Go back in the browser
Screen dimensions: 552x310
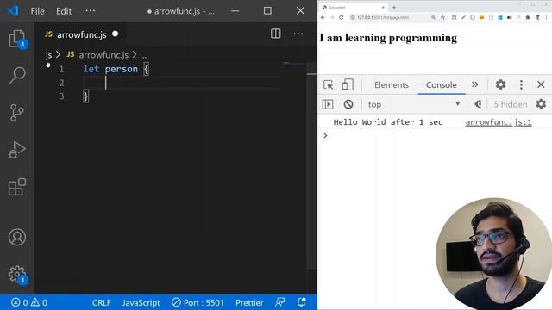323,17
